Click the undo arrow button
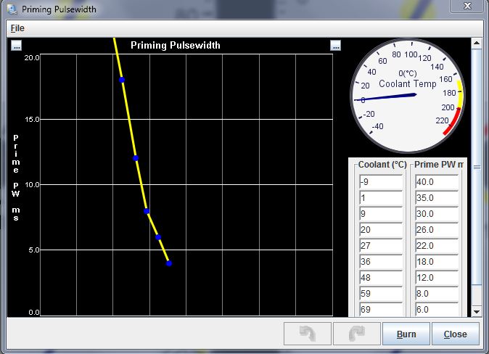 [308, 334]
